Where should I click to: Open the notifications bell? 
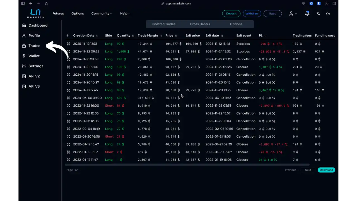307,13
